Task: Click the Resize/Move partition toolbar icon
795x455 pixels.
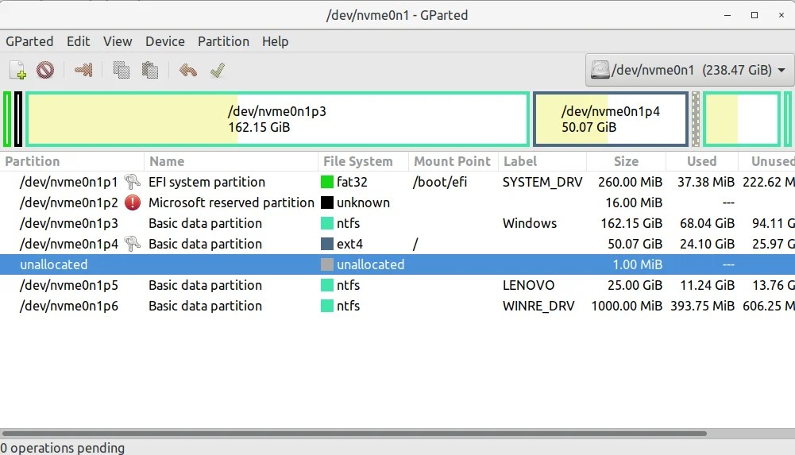Action: [x=83, y=70]
